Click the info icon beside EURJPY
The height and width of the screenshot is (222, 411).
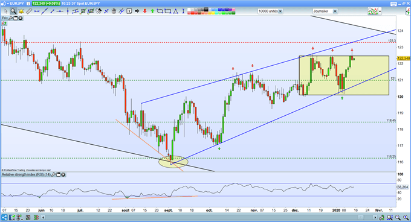point(28,4)
